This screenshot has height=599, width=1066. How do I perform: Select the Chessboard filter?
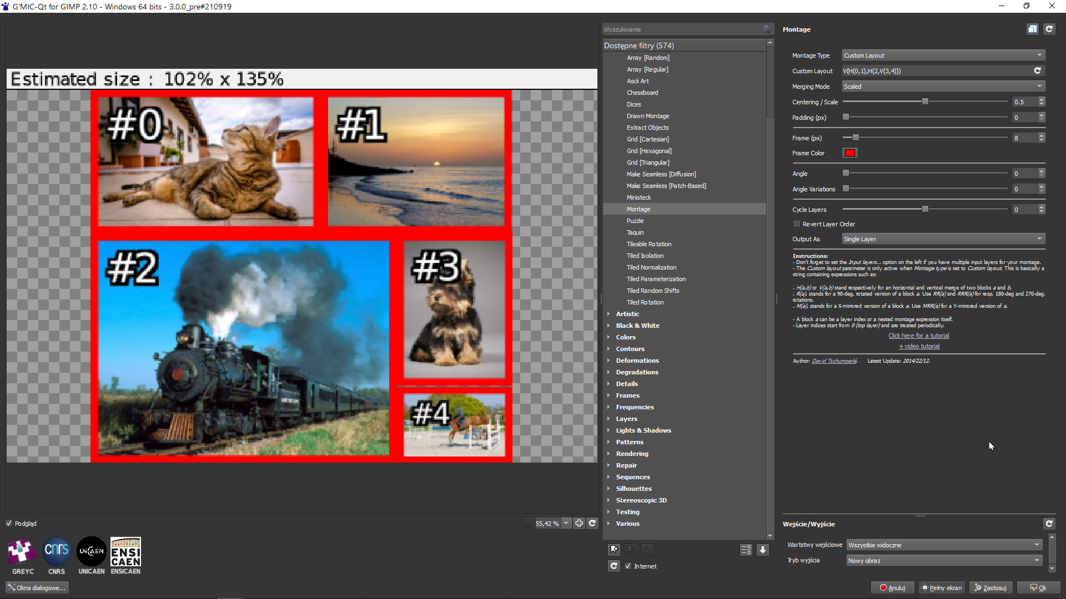click(642, 93)
